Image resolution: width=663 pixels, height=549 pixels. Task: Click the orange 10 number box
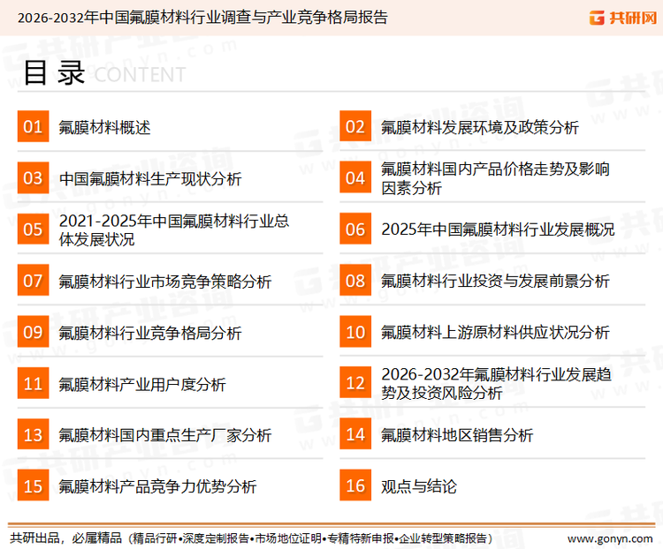355,332
